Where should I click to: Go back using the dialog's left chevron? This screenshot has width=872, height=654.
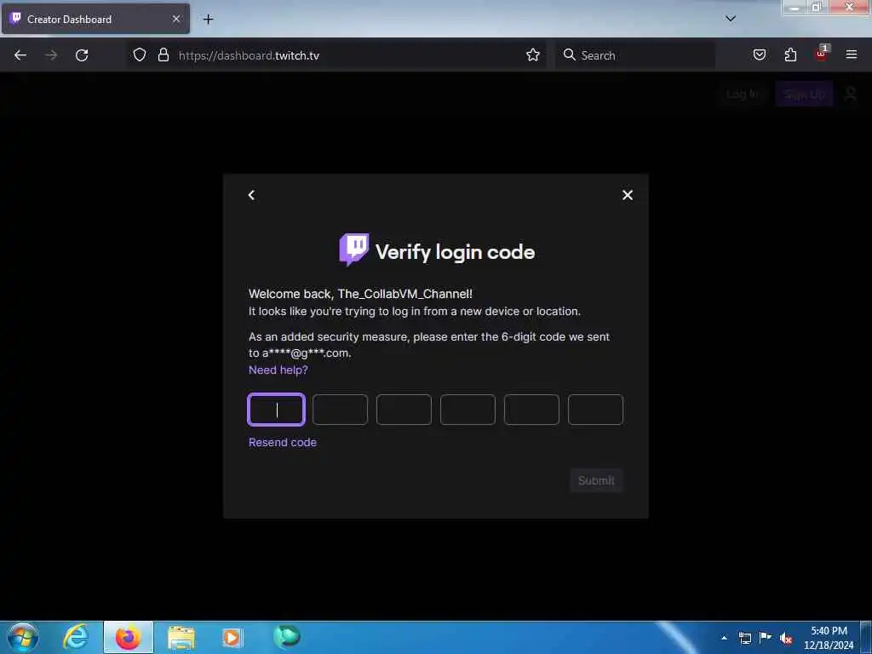[251, 195]
